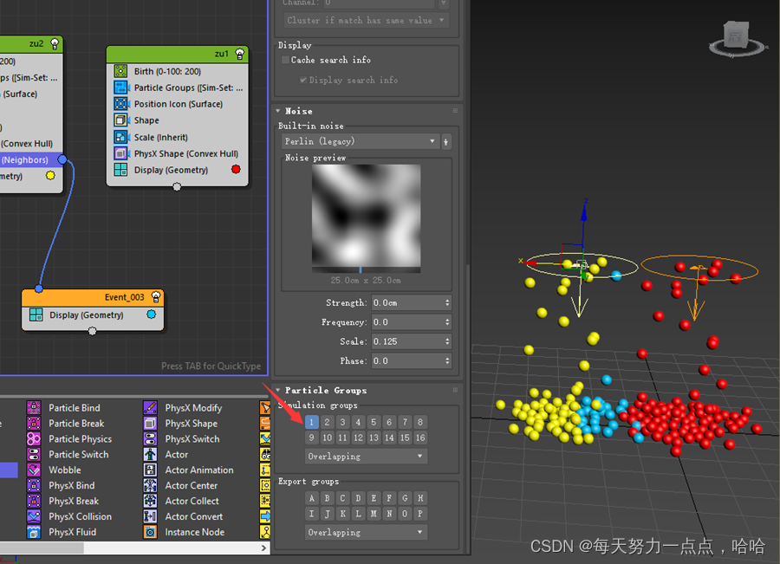This screenshot has height=564, width=780.
Task: Click the button beside the Perlin noise dropdown
Action: point(446,142)
